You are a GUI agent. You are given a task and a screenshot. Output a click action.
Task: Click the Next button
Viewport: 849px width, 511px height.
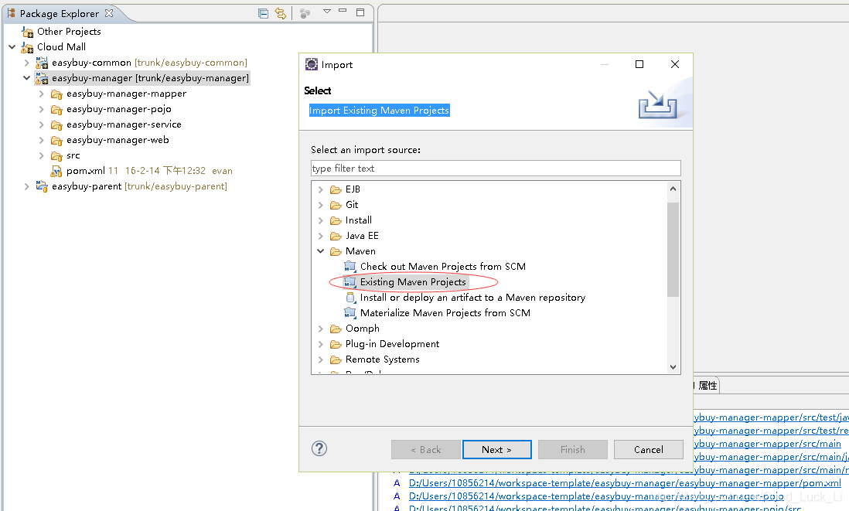[496, 449]
